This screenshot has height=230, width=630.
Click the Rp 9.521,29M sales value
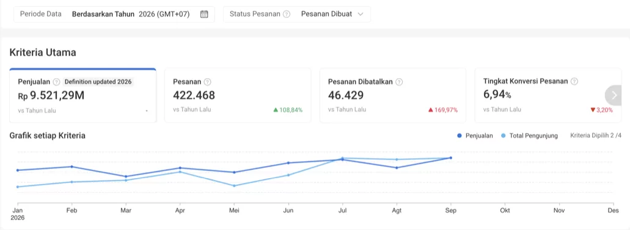click(51, 96)
